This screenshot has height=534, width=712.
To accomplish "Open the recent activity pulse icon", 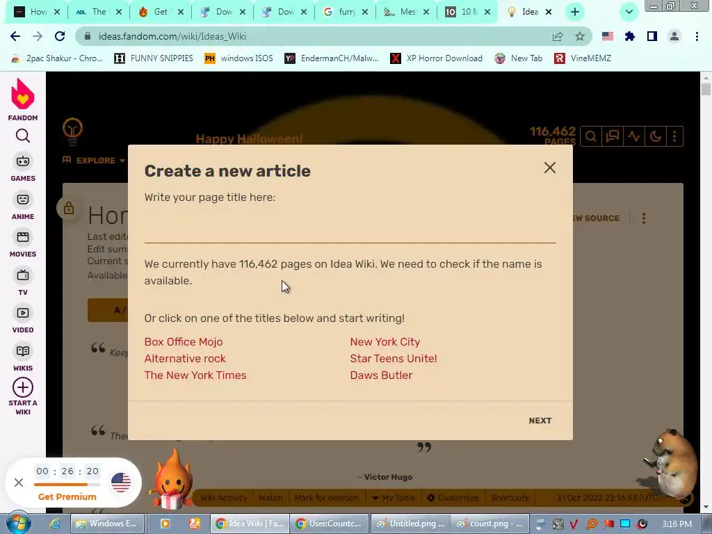I will (634, 136).
